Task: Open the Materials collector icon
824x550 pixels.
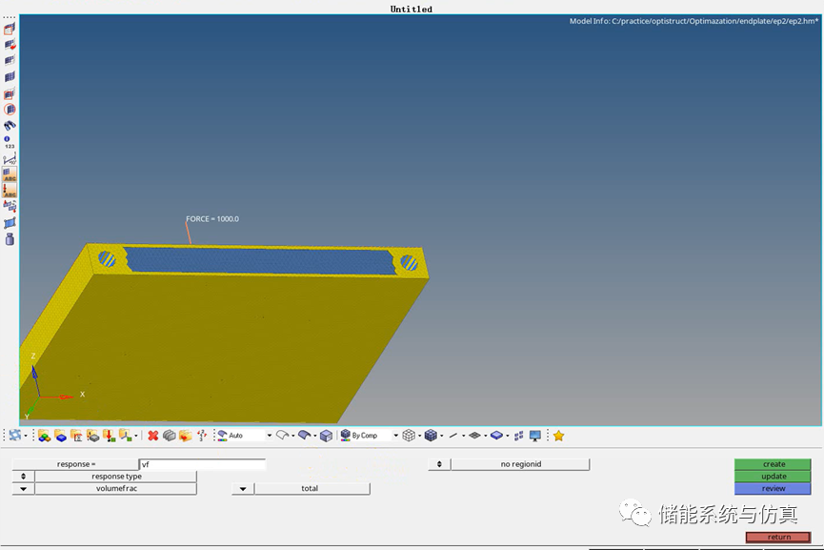Action: 77,436
